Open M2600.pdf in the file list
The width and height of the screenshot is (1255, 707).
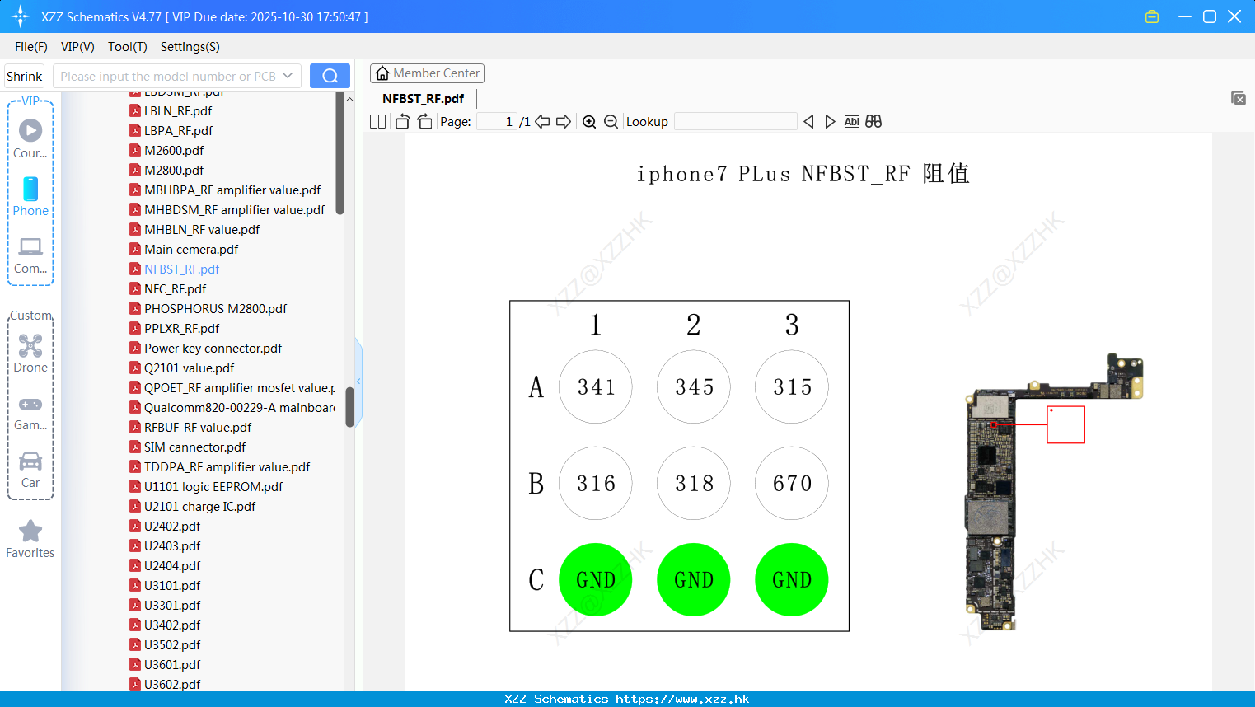click(174, 150)
